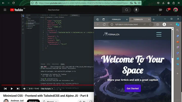Open the YouTube account avatar menu
Image resolution: width=182 pixels, height=102 pixels.
coord(175,10)
